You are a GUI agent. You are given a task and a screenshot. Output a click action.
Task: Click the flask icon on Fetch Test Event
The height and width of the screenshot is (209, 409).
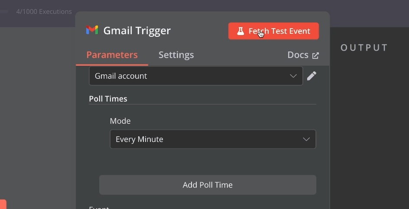[x=240, y=31]
